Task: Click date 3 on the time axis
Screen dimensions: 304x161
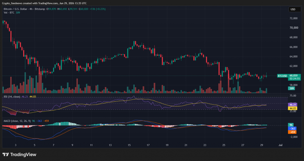Action: (x=15, y=145)
